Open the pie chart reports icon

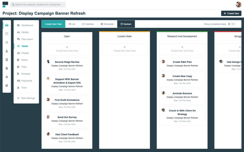click(x=7, y=85)
